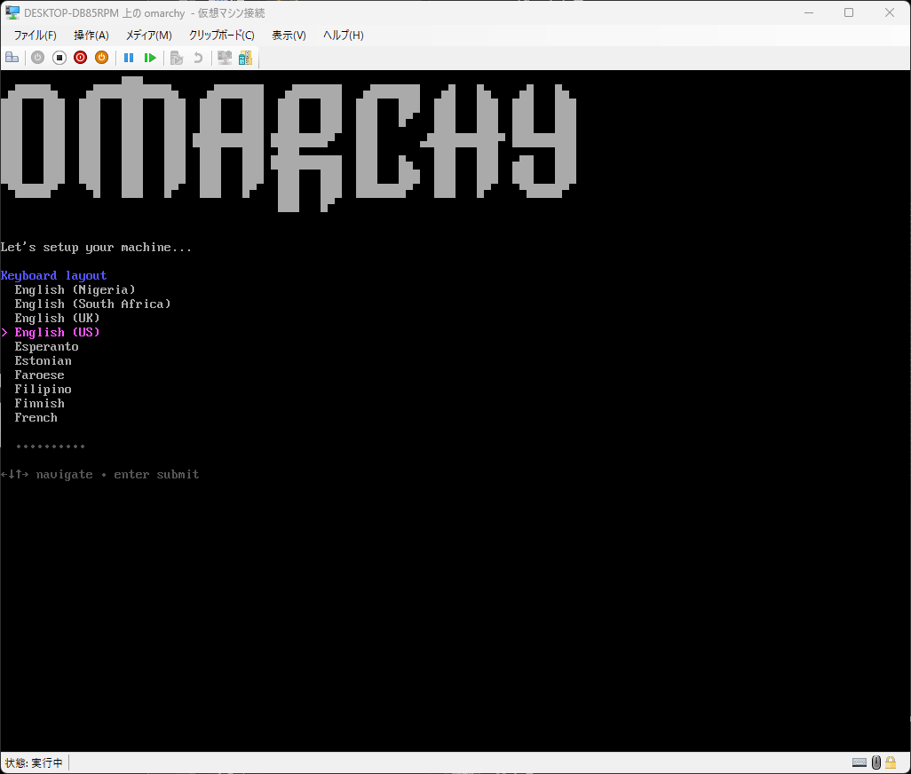911x774 pixels.
Task: Select Estonian keyboard layout
Action: pyautogui.click(x=43, y=361)
